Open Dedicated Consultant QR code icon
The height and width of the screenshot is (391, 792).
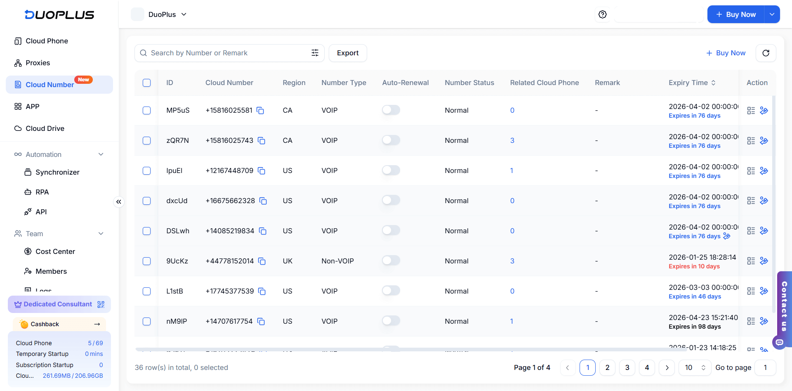pyautogui.click(x=101, y=304)
